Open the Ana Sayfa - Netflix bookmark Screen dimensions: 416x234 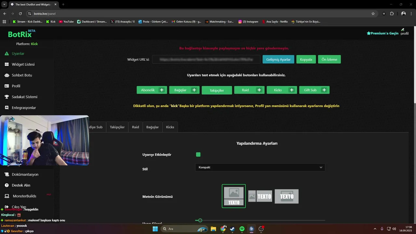[275, 22]
